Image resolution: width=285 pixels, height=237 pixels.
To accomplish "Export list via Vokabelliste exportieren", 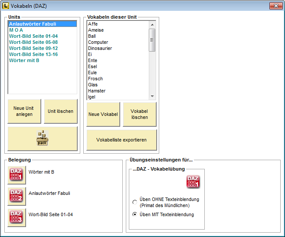I will point(121,140).
